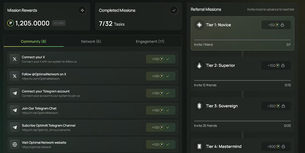Click the Invite 10 friends progress bar
The image size is (305, 153).
click(242, 80)
